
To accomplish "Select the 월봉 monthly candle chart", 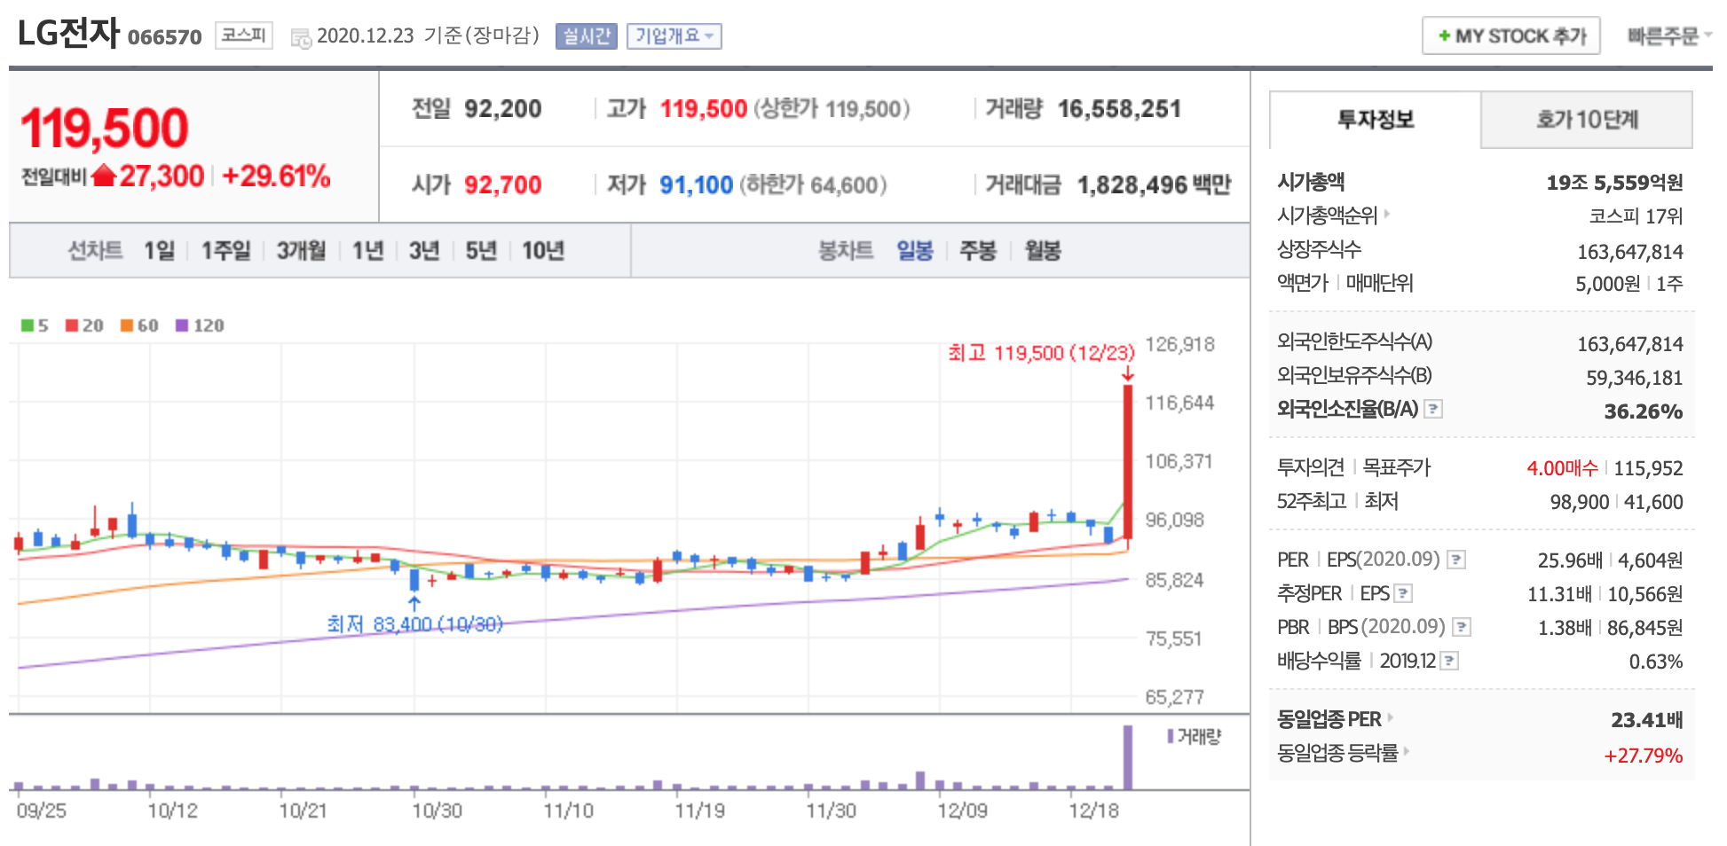I will tap(1043, 251).
